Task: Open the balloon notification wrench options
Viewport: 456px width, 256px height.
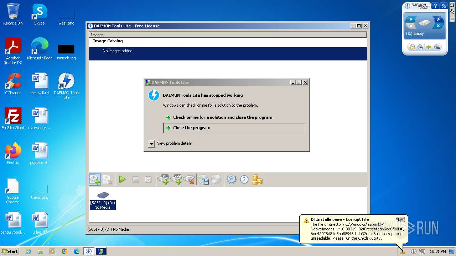Action: click(x=398, y=219)
